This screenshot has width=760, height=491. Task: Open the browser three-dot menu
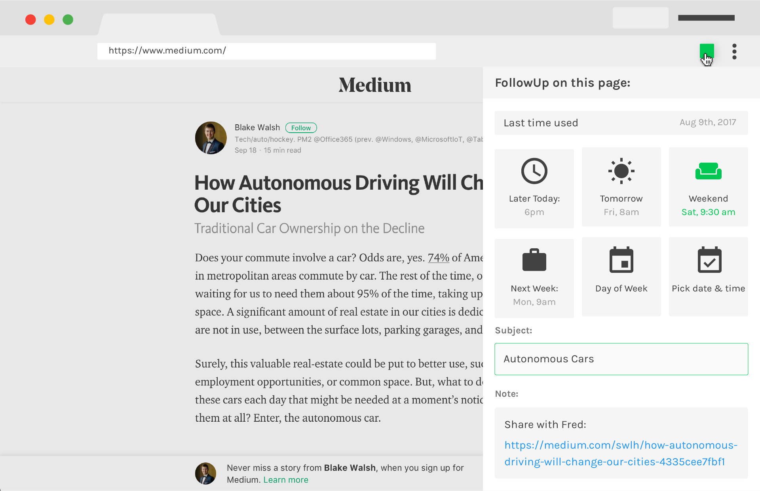(734, 51)
